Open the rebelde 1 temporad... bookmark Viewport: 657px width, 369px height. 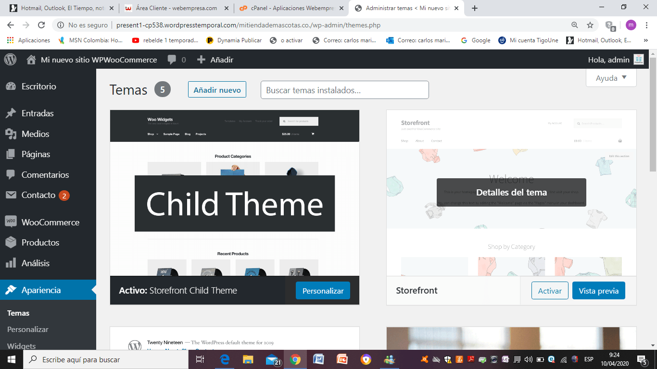(165, 40)
